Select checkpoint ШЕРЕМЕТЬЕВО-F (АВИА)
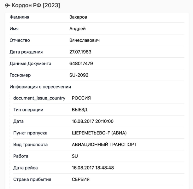This screenshot has height=189, width=193. [99, 133]
